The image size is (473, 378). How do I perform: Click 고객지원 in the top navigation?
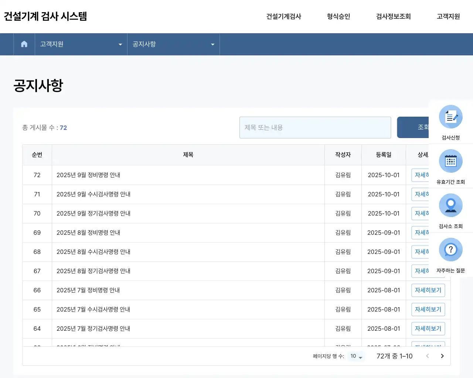[x=448, y=17]
